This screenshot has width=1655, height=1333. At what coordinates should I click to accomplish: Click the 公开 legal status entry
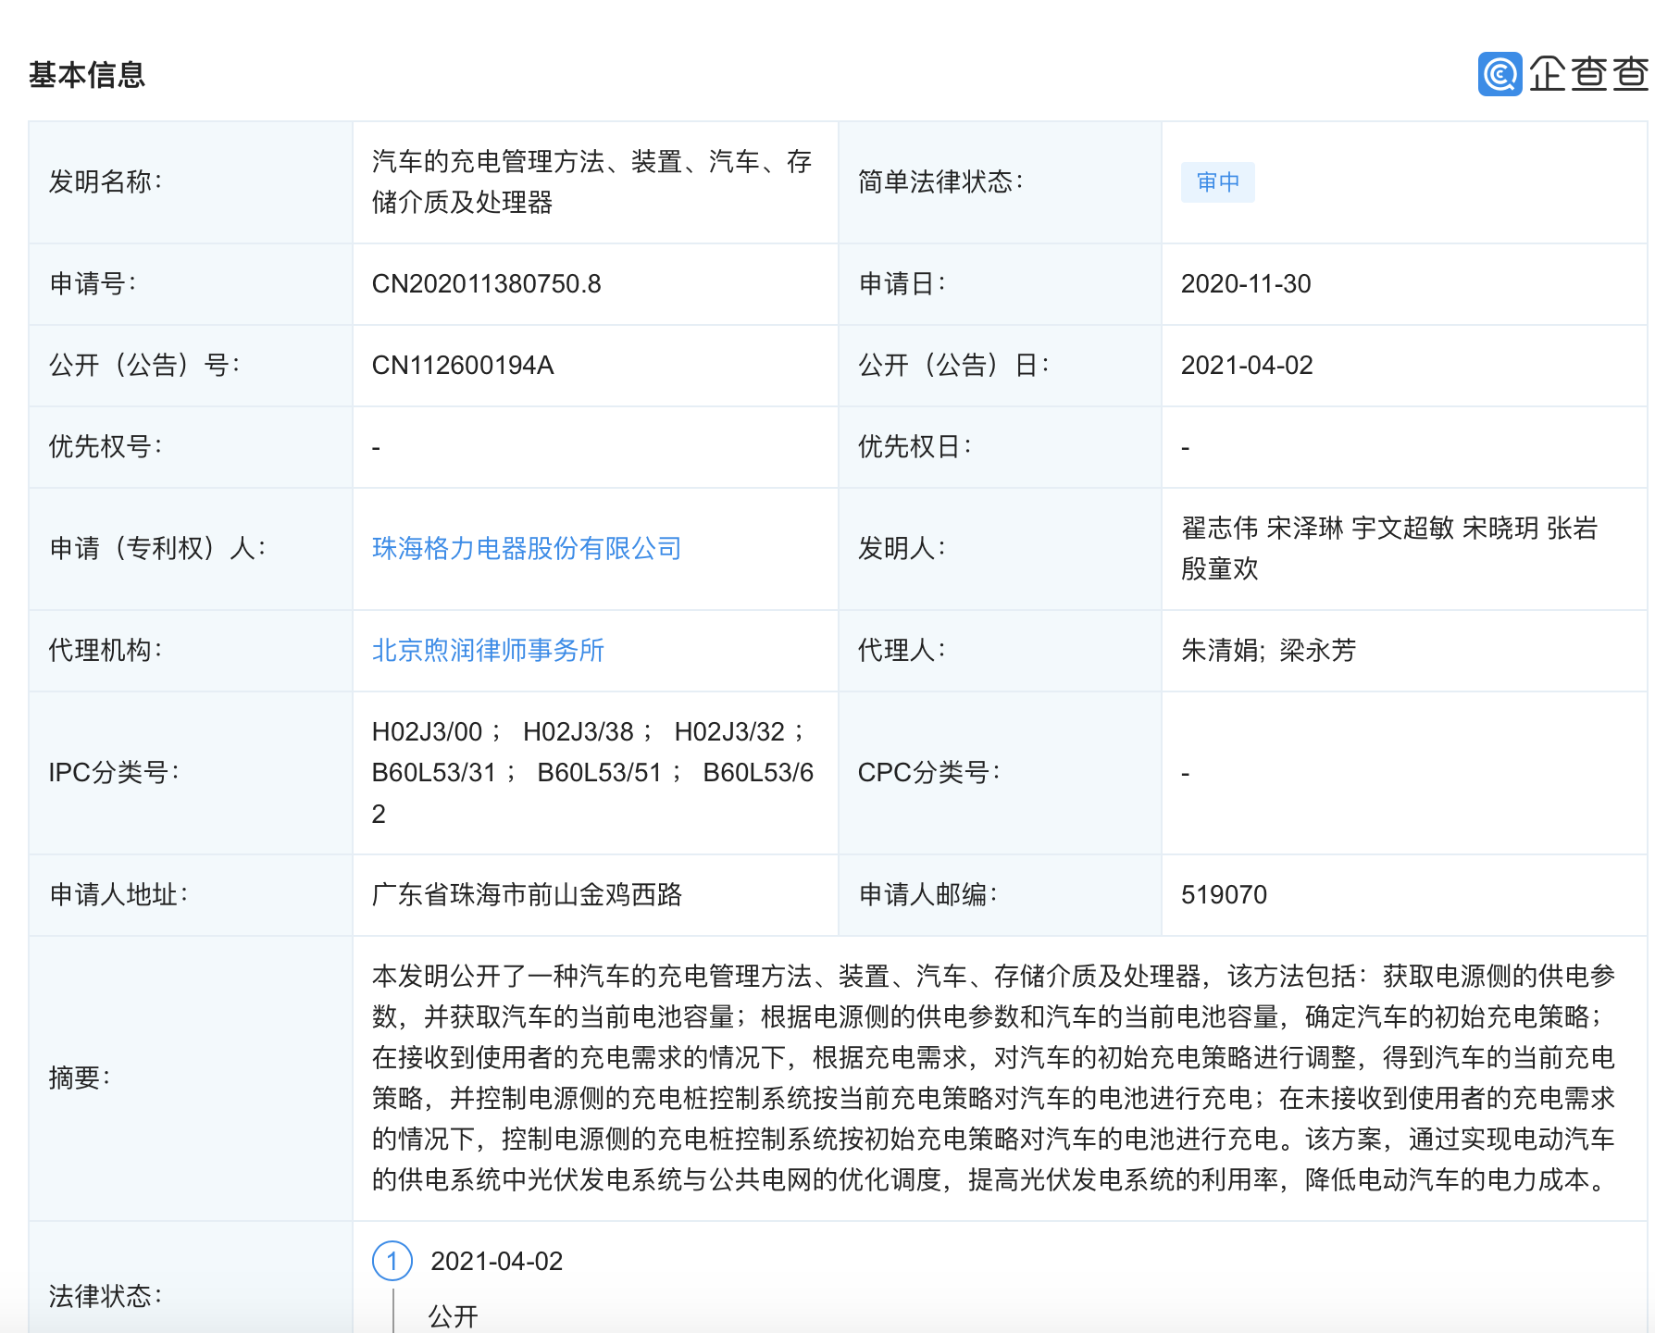point(454,1316)
